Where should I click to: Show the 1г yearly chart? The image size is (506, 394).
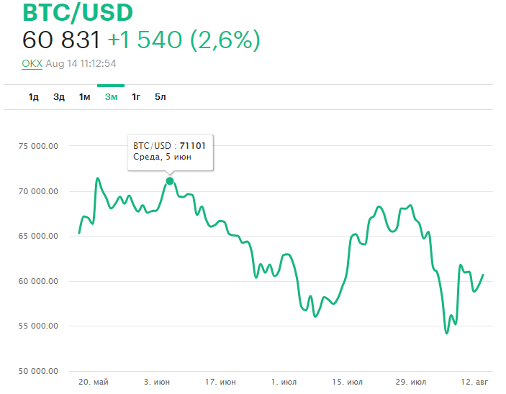coord(136,97)
